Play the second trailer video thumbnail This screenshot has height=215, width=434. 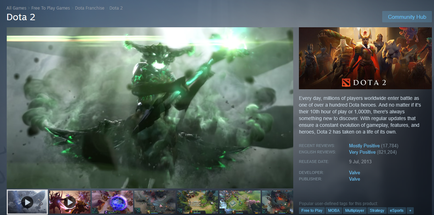[70, 202]
